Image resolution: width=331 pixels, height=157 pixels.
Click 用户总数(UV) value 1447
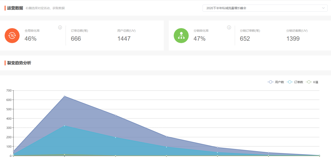point(124,38)
